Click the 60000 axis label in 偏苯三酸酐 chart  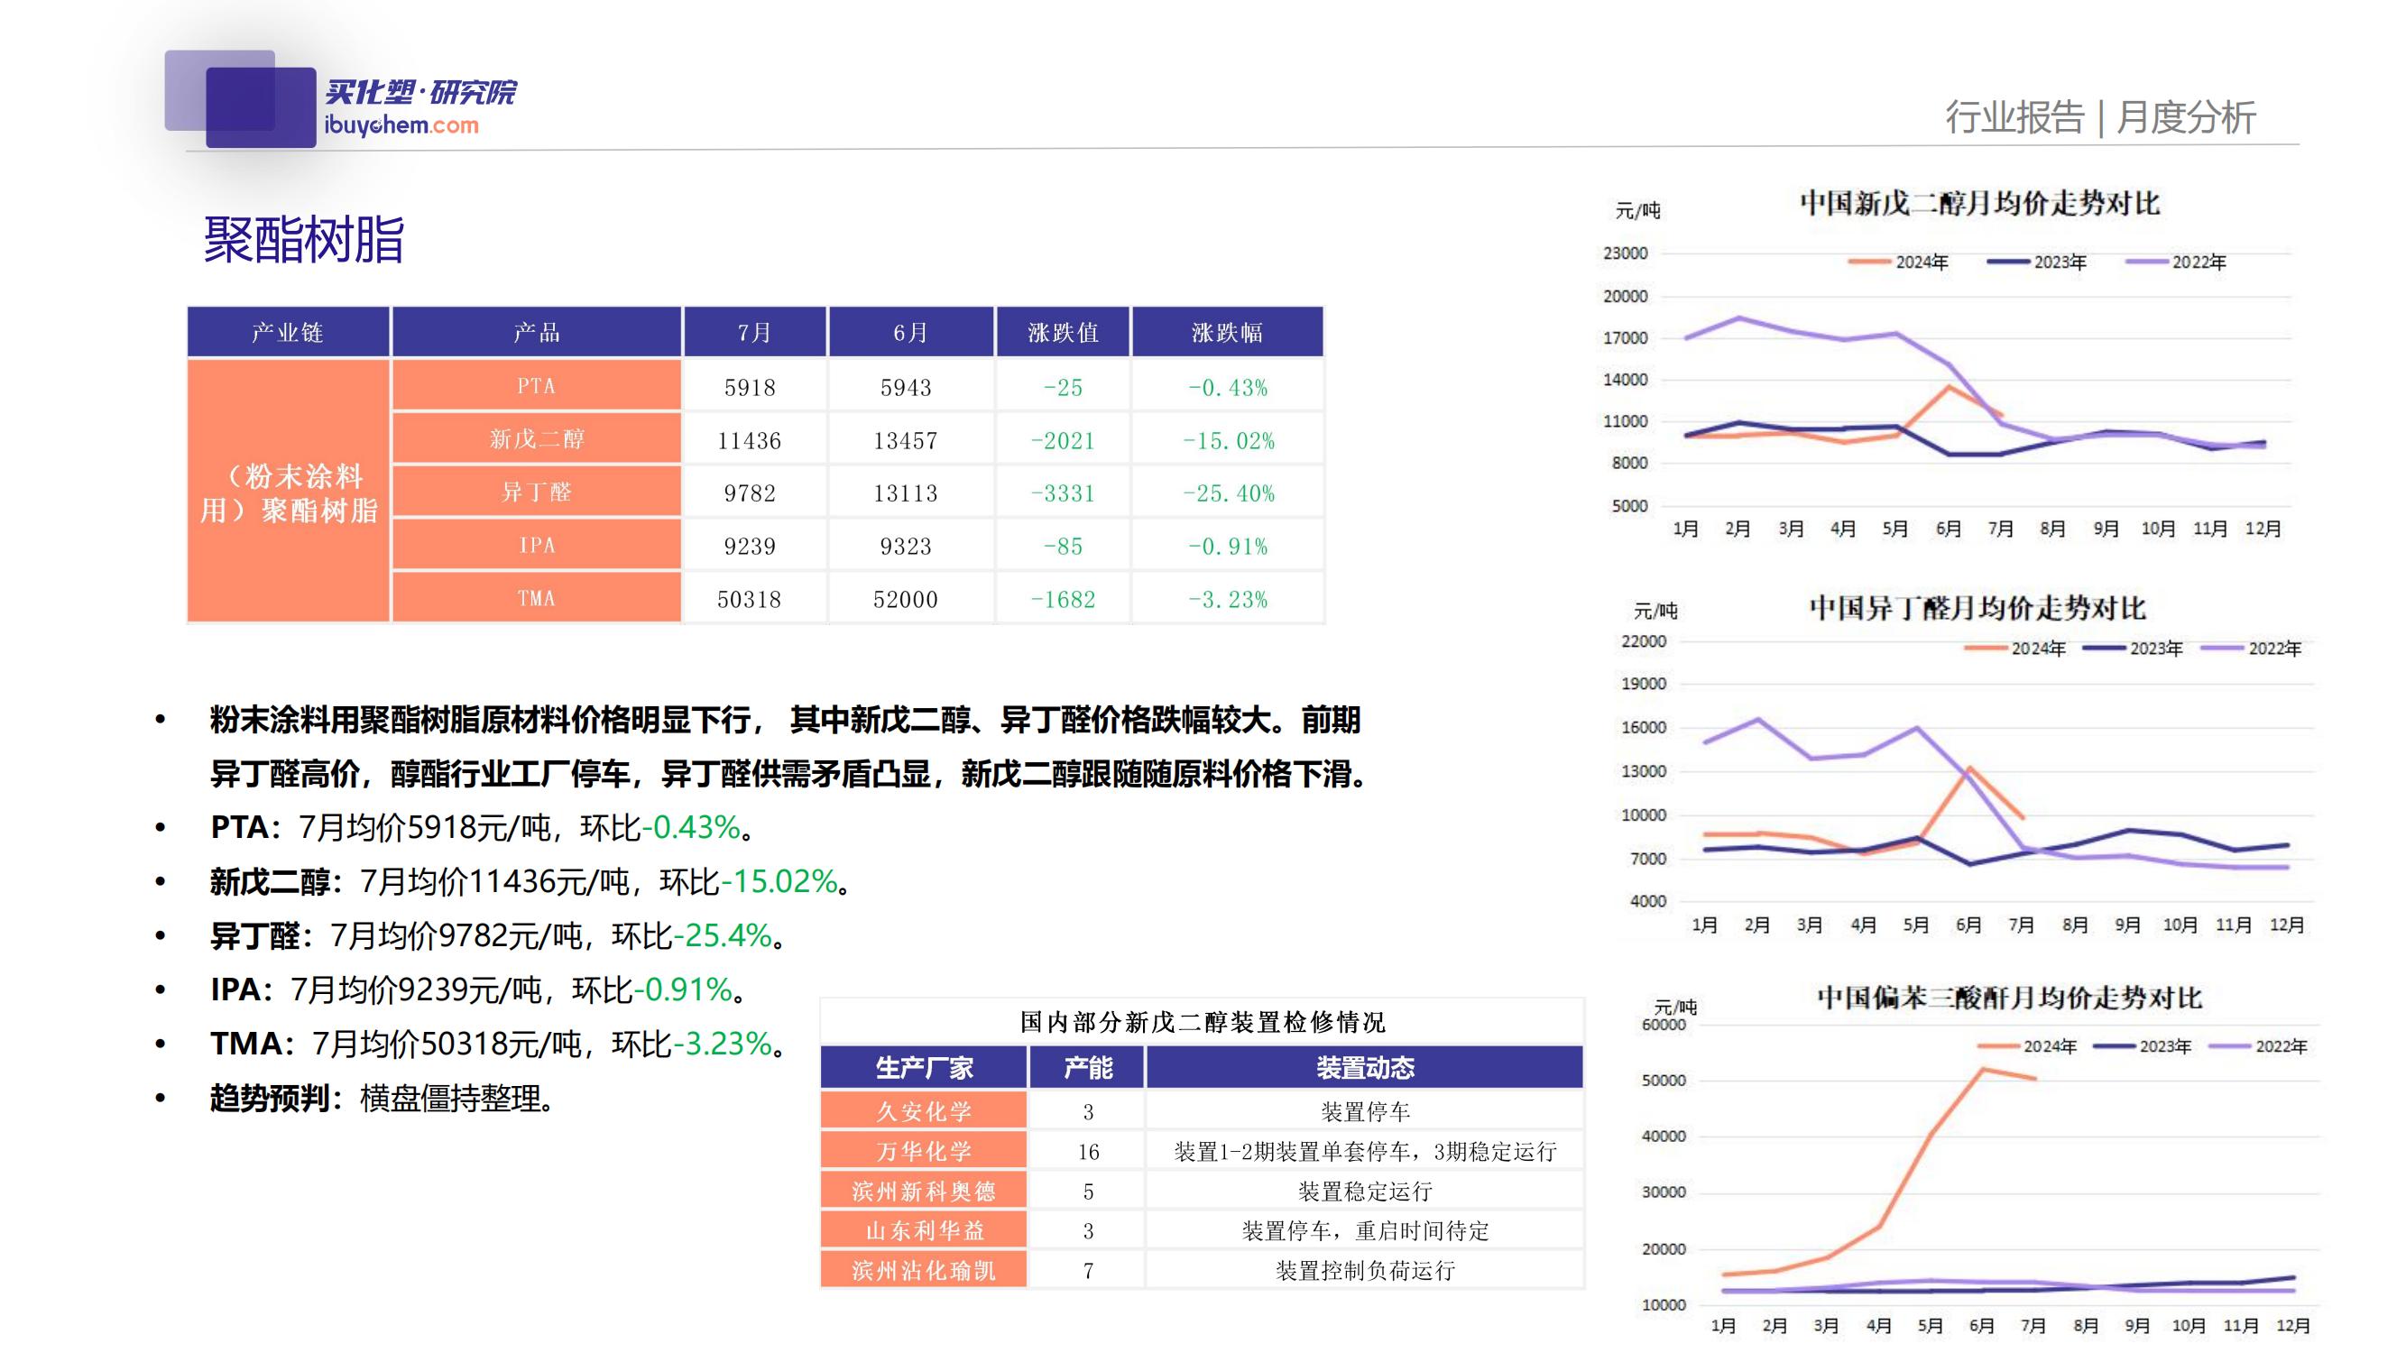click(x=1664, y=1025)
